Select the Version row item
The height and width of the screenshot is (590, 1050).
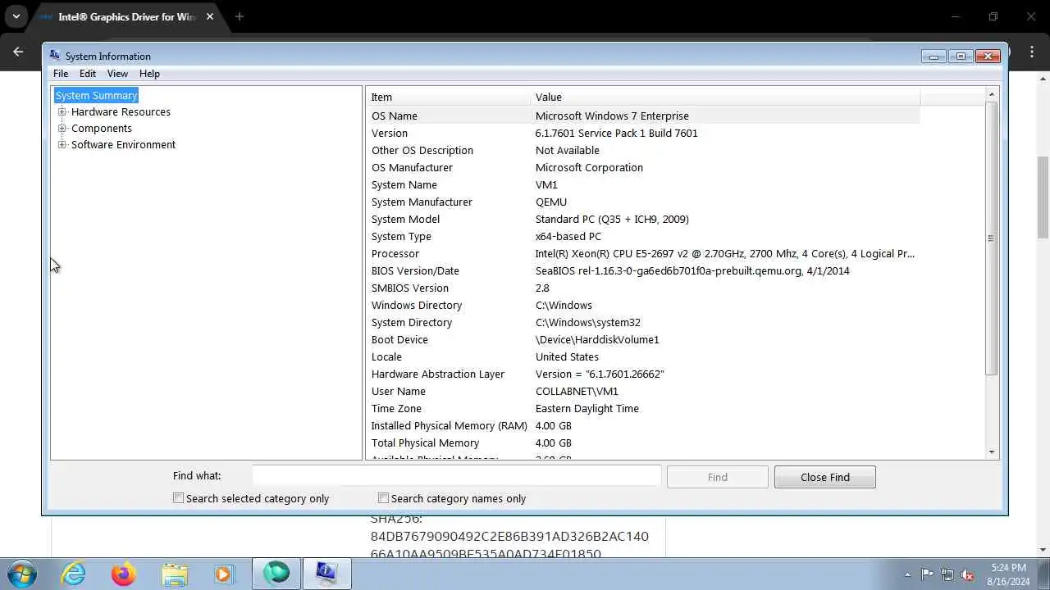[x=389, y=133]
